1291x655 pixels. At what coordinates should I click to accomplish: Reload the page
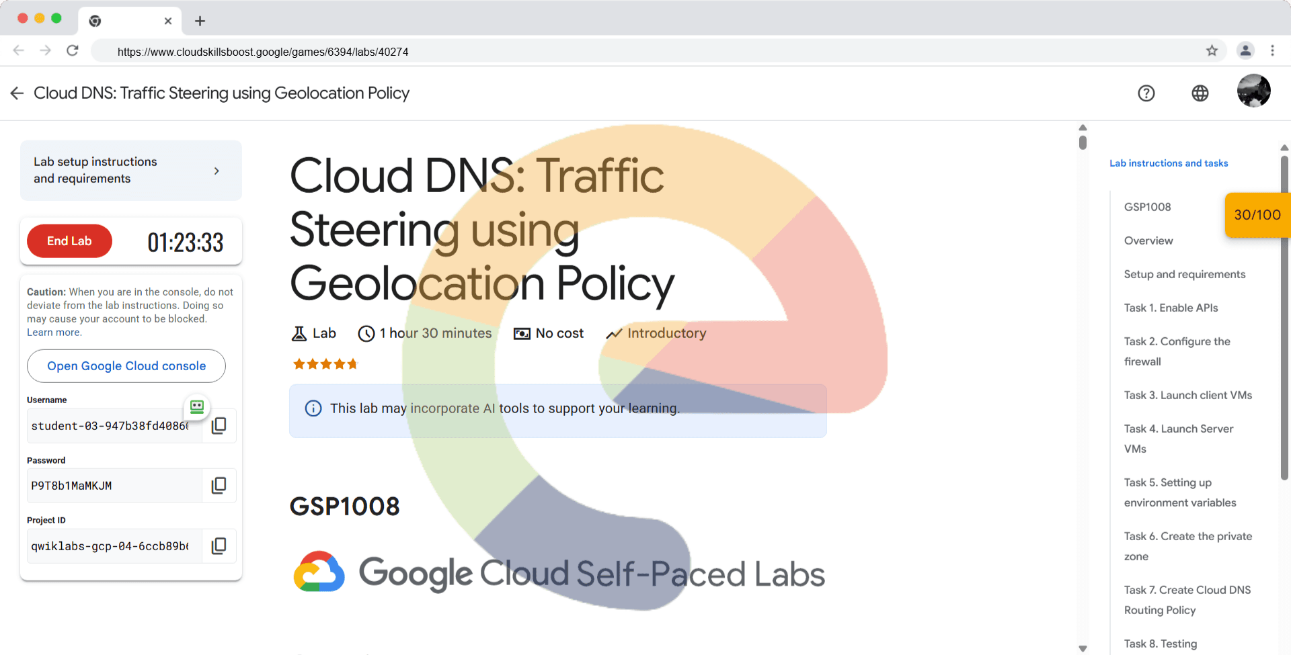pyautogui.click(x=73, y=51)
